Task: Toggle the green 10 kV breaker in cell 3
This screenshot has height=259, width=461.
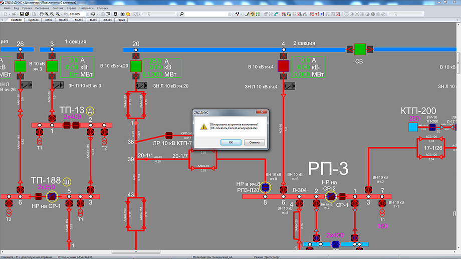Action: 52,65
